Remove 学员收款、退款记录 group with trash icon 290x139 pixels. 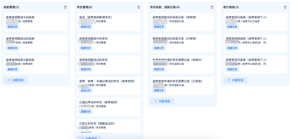click(212, 7)
